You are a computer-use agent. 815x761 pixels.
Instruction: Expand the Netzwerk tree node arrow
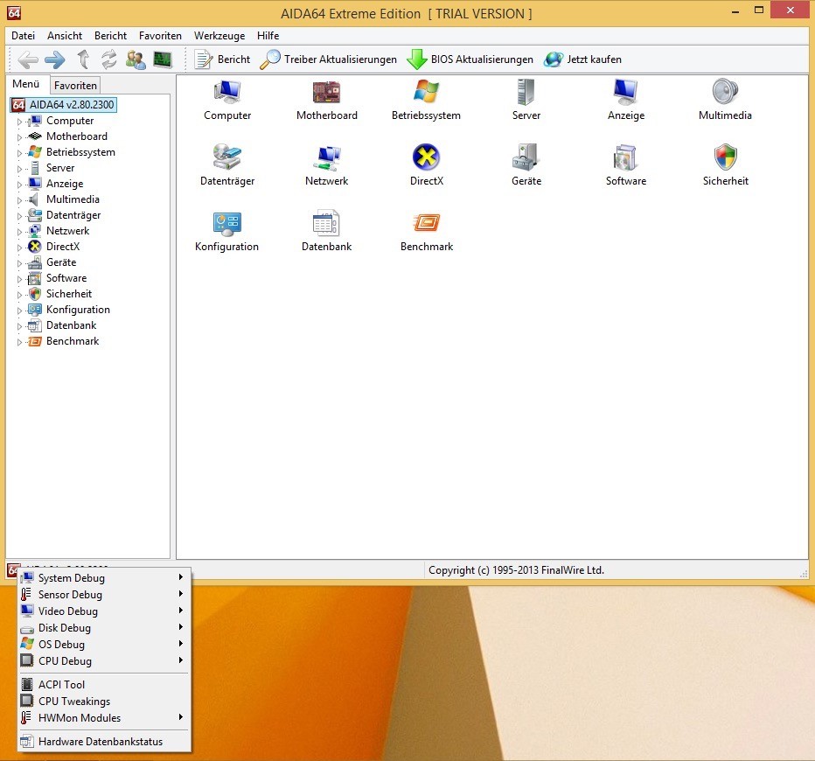(x=19, y=232)
